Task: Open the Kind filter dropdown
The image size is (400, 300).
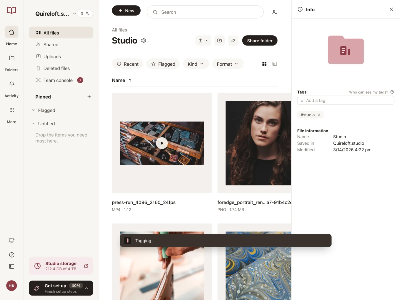Action: [196, 64]
